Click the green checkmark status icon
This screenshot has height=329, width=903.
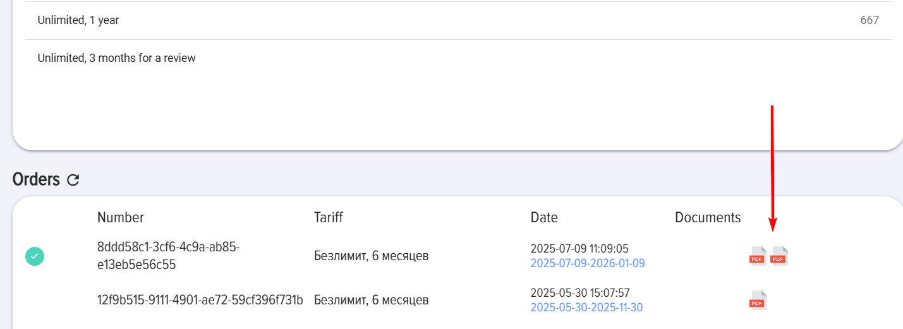pyautogui.click(x=35, y=256)
